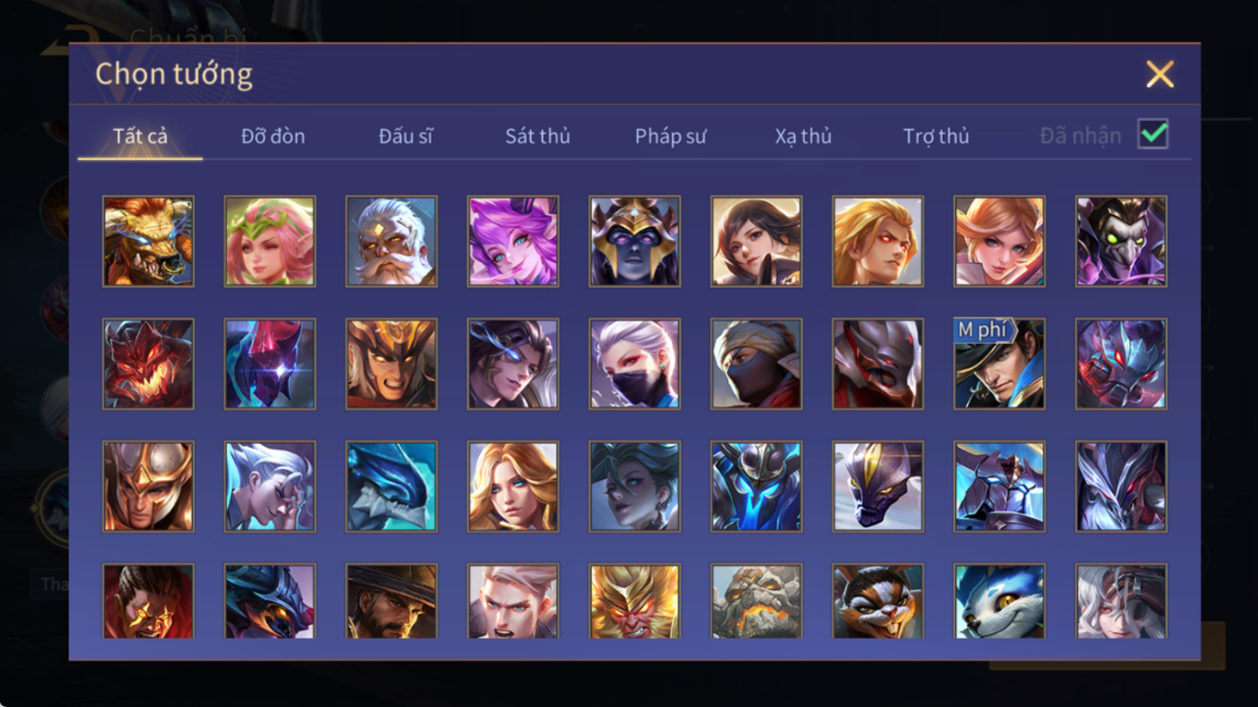
Task: Open the 'Sát thủ' tab
Action: coord(537,136)
